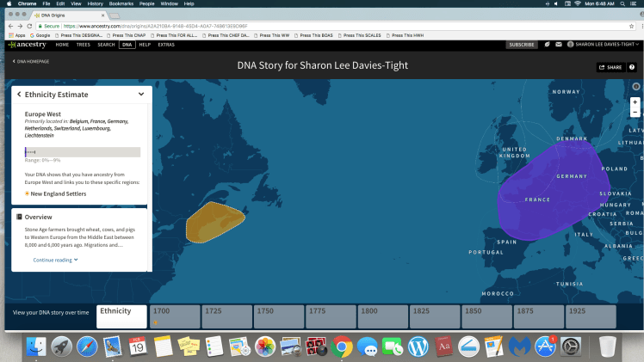Go back to DNA Homepage
This screenshot has height=362, width=644.
31,61
